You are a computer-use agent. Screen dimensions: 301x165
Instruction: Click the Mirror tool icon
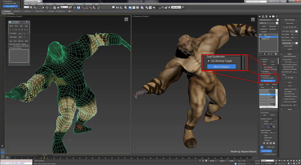(117, 8)
